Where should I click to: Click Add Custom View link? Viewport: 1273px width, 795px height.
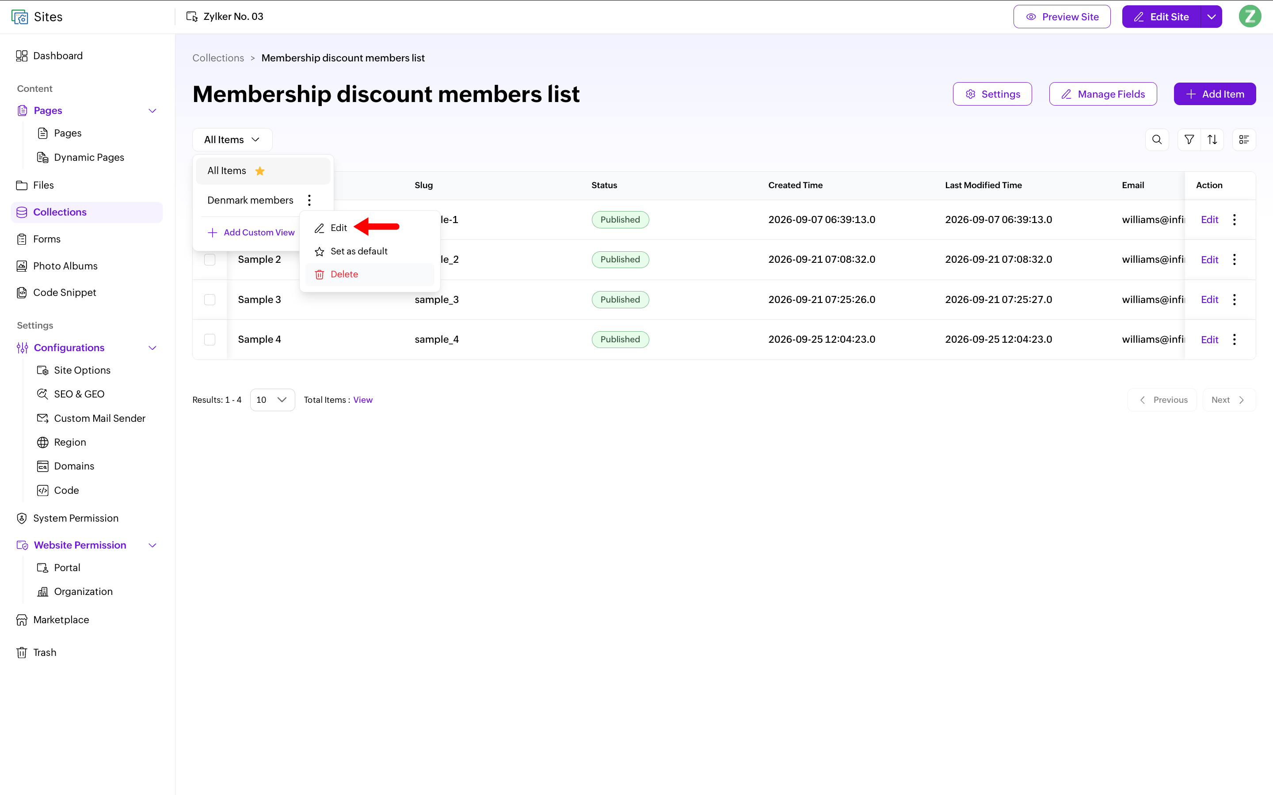(x=251, y=232)
